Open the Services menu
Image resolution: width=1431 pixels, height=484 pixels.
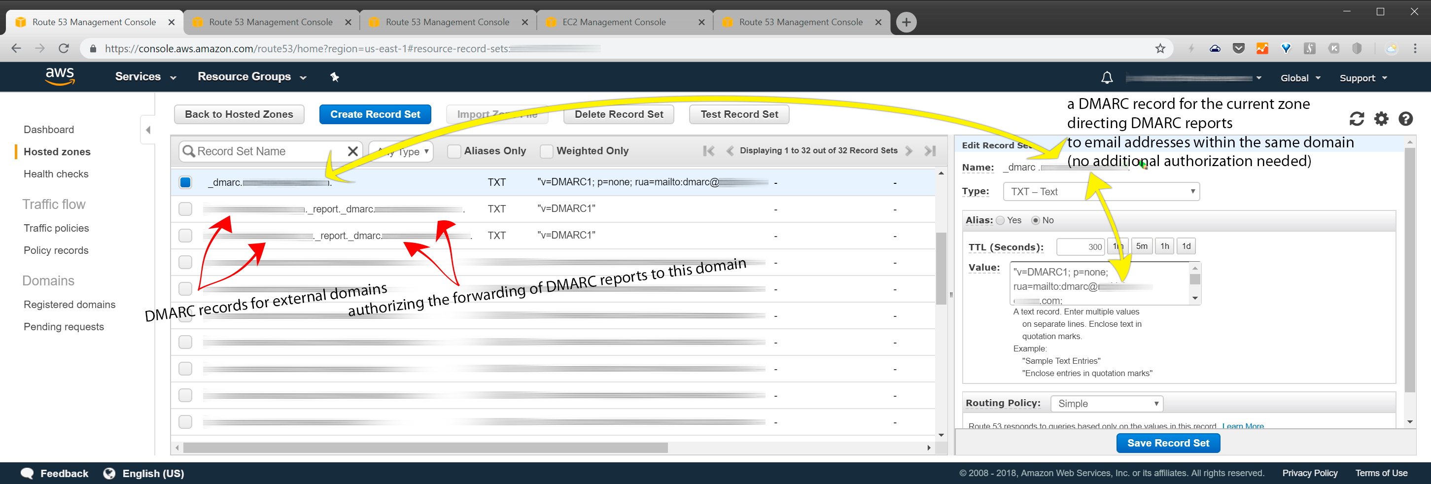145,77
